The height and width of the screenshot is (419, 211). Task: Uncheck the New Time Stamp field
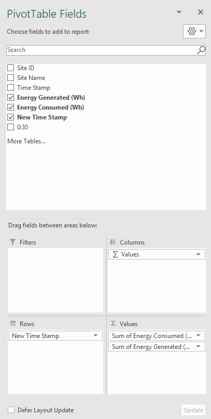click(11, 117)
